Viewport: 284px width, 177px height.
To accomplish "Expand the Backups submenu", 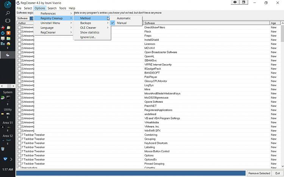I will point(92,23).
